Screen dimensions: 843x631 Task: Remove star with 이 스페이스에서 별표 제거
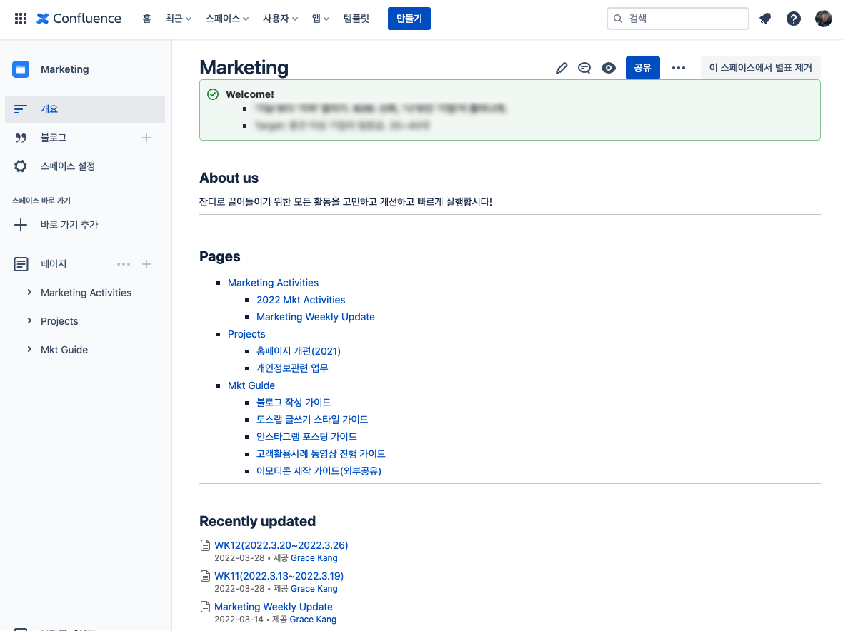[x=760, y=68]
